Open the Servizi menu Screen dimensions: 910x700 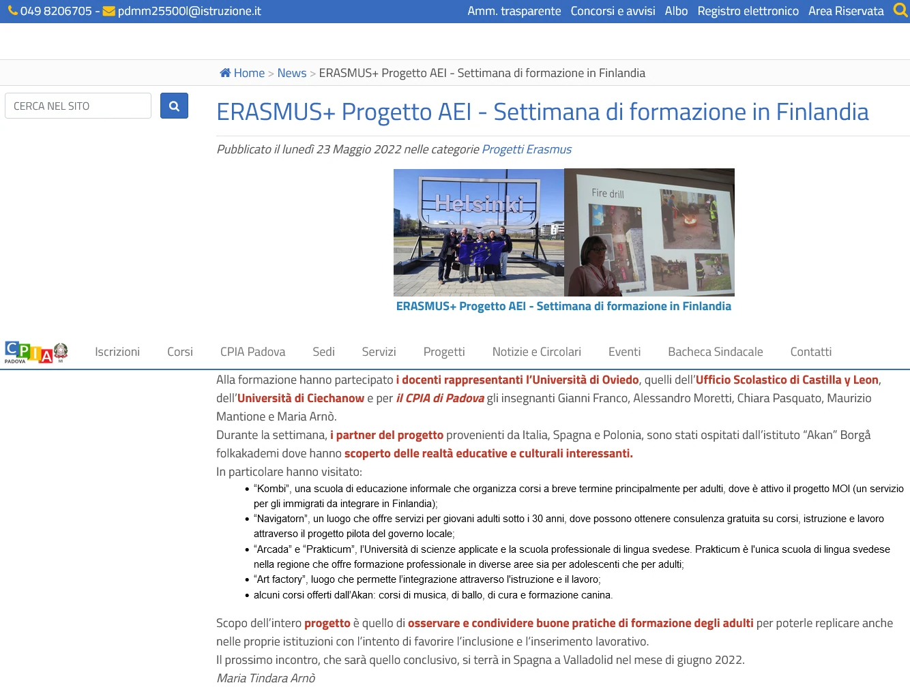point(379,352)
